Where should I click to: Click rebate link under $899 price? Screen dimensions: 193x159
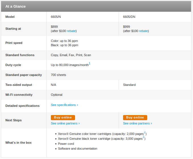(x=71, y=31)
